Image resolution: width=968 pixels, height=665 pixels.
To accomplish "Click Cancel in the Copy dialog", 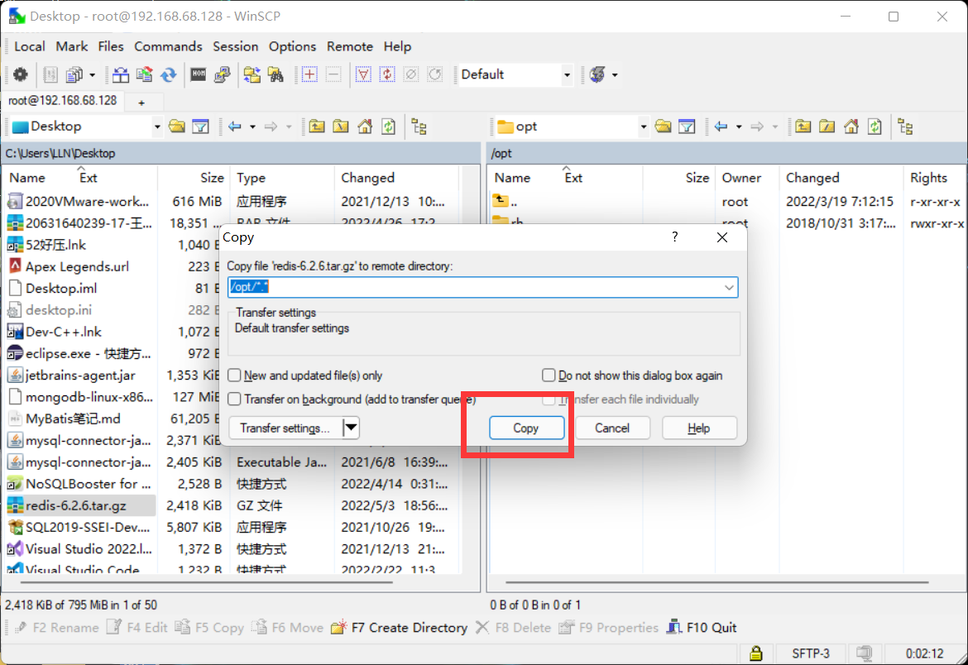I will (611, 428).
